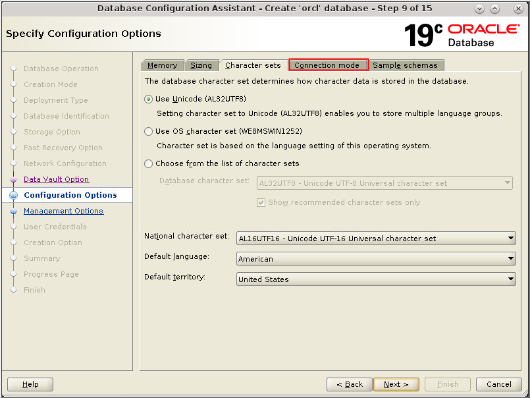Viewport: 530px width, 398px height.
Task: Click Creation Mode step label
Action: click(x=51, y=84)
